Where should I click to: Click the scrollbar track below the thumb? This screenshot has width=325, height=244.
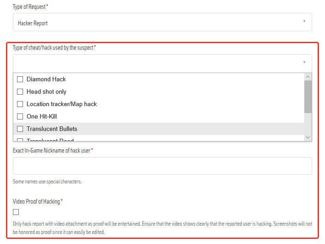coord(308,123)
